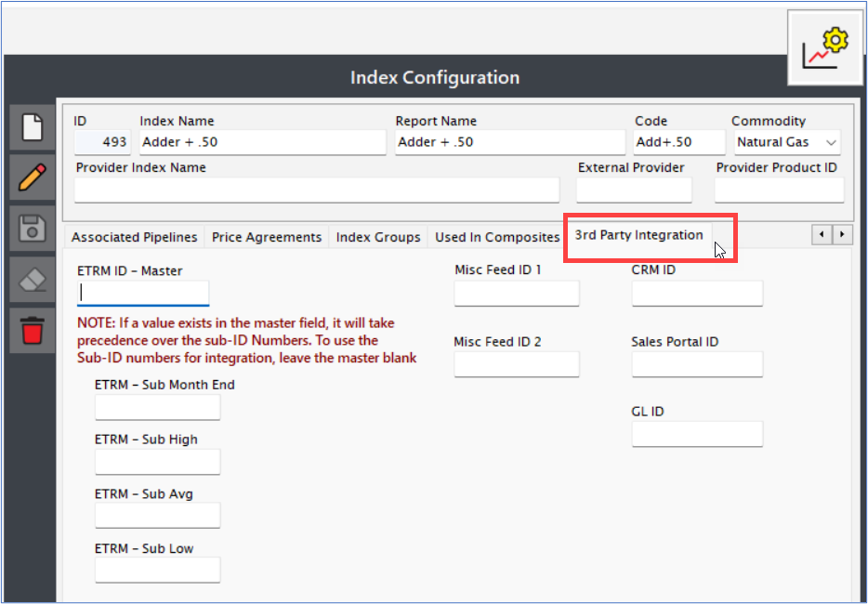The width and height of the screenshot is (868, 604).
Task: Select the Index Groups tab
Action: pyautogui.click(x=378, y=237)
